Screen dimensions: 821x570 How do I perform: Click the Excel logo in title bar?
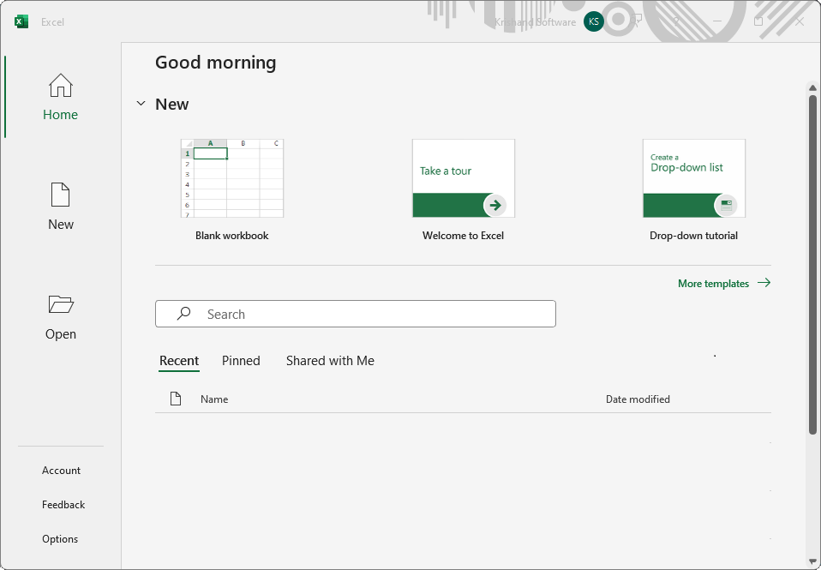21,21
